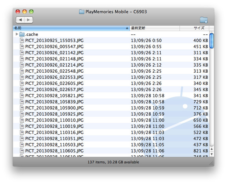The height and width of the screenshot is (184, 227).
Task: Click the green zoom window button
Action: (x=31, y=12)
